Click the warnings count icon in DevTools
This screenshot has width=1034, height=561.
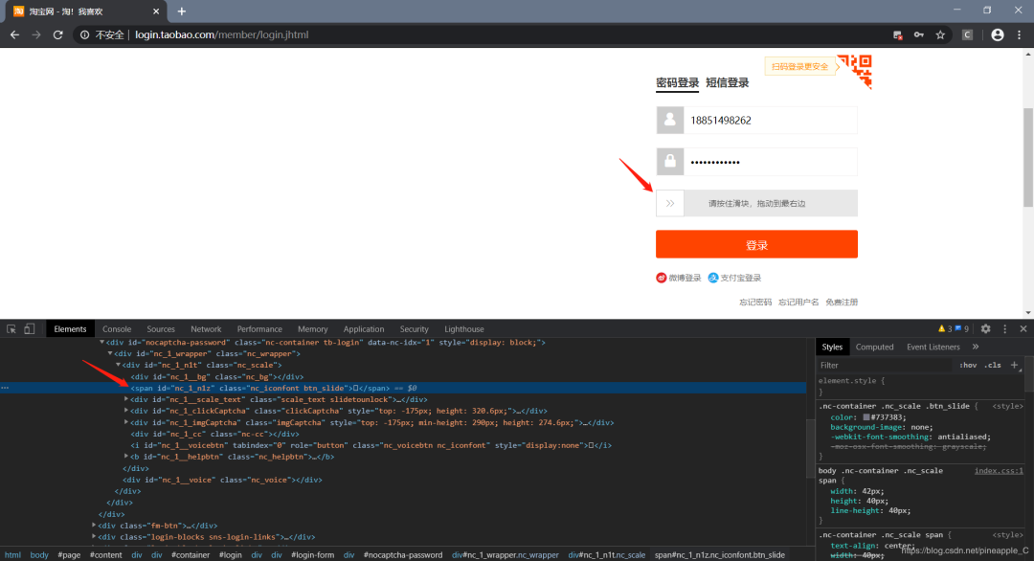coord(941,328)
